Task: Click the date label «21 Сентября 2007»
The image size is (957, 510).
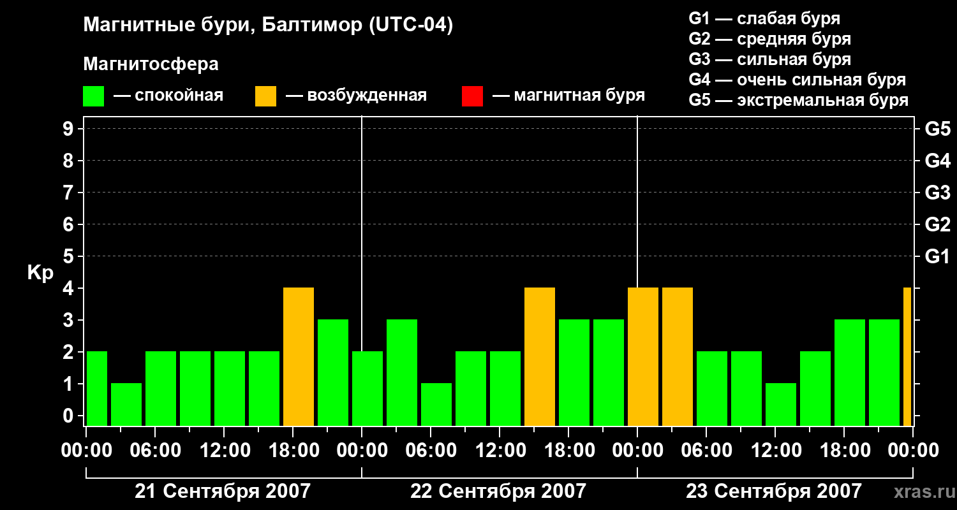Action: (x=223, y=491)
